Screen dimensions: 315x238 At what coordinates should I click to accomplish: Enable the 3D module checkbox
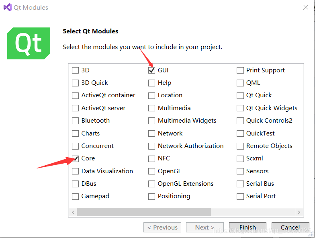[x=76, y=70]
